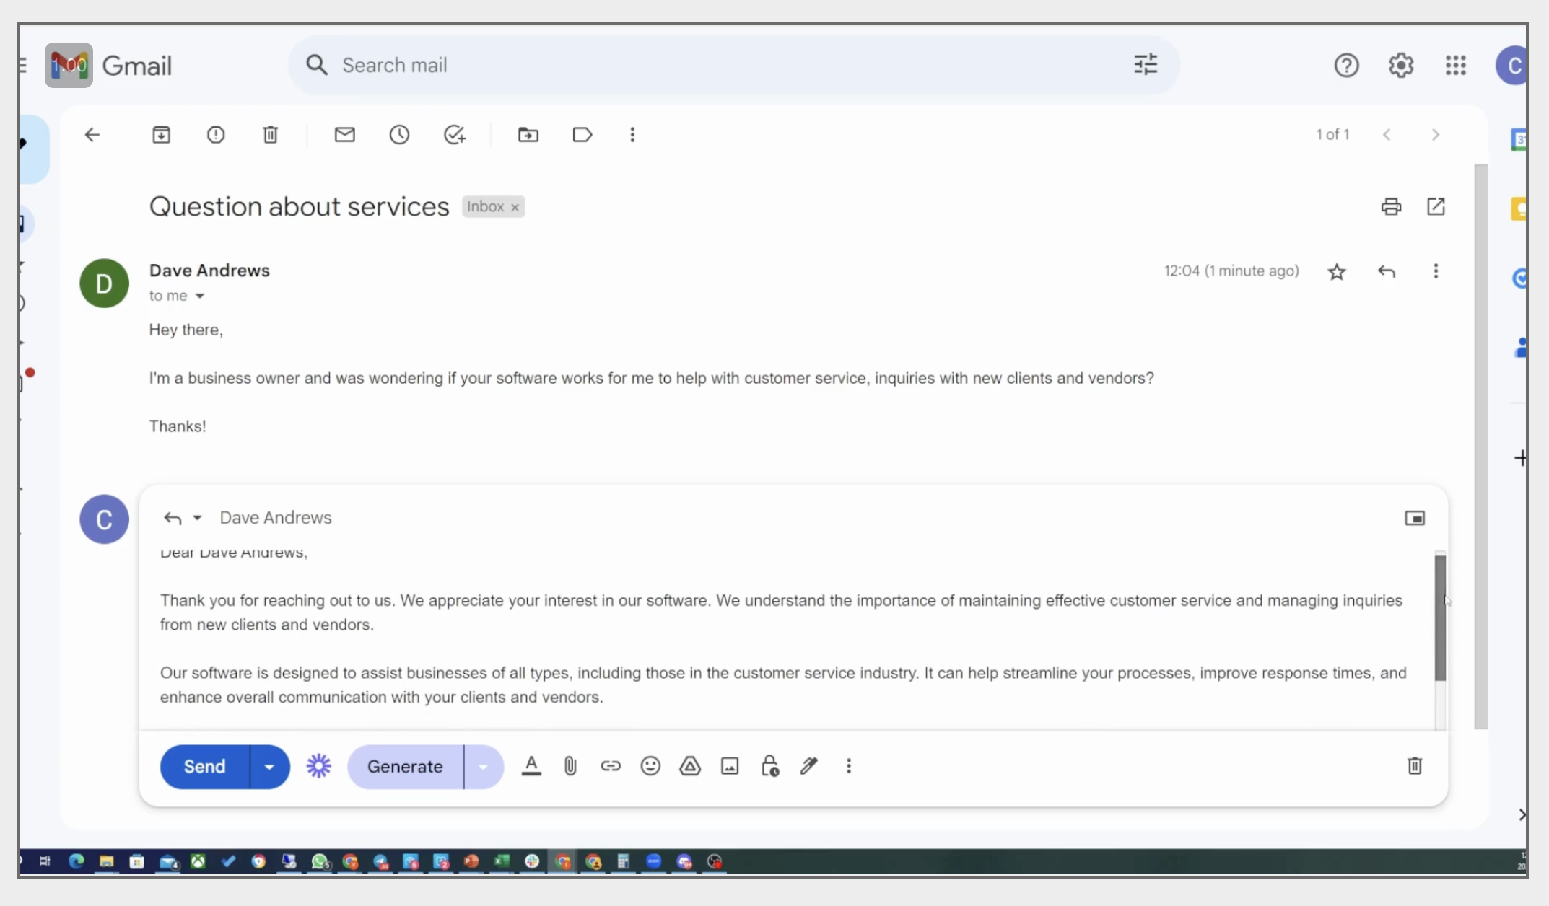Expand the 'to me' recipient details

(x=200, y=296)
